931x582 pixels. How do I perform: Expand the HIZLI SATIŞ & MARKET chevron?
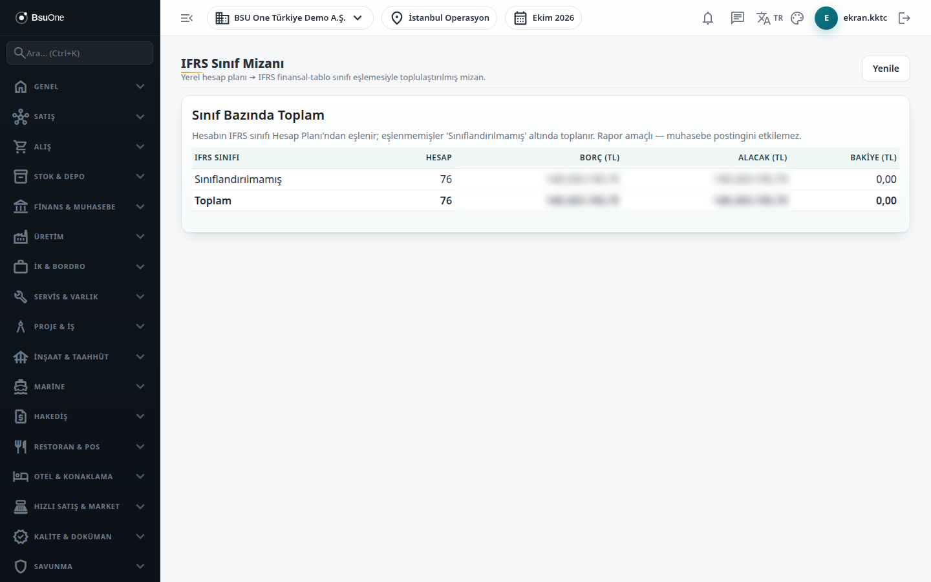tap(140, 506)
